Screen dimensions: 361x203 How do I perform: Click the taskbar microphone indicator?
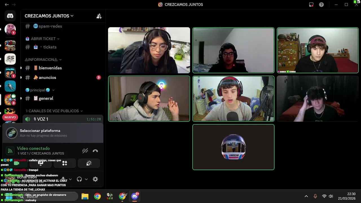(x=315, y=196)
